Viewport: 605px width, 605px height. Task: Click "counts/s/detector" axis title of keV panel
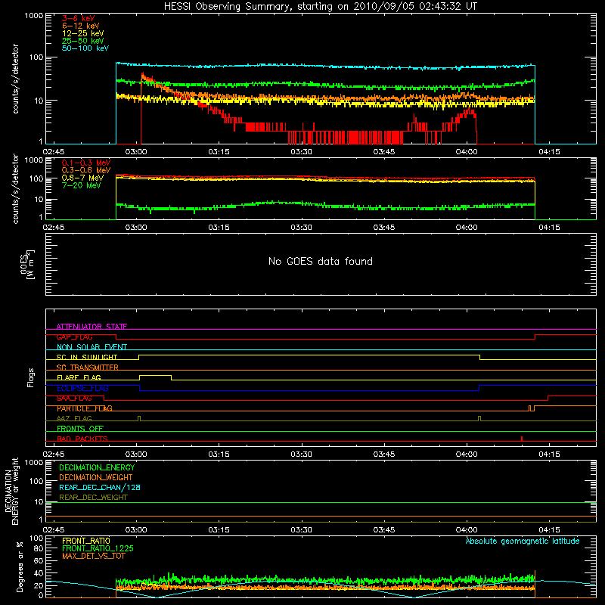point(15,79)
